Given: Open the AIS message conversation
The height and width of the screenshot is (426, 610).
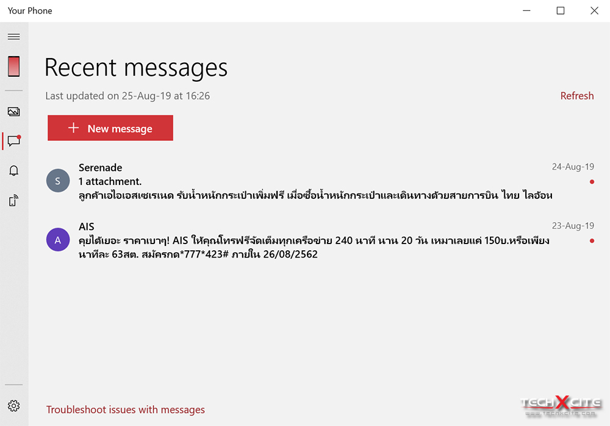Looking at the screenshot, I should tap(320, 240).
